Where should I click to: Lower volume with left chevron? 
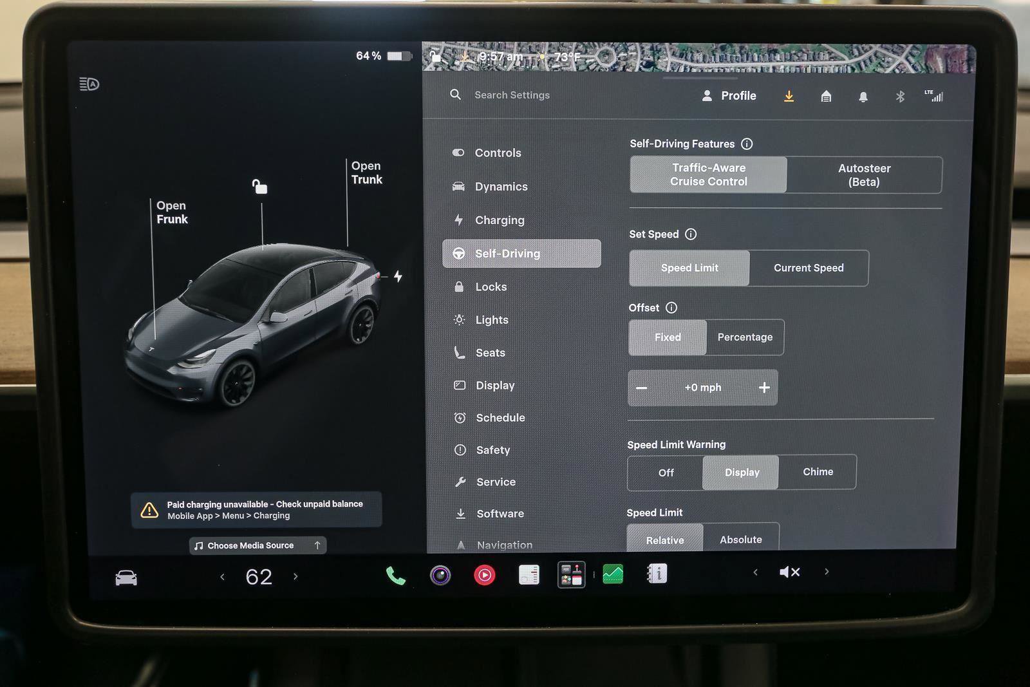point(755,572)
